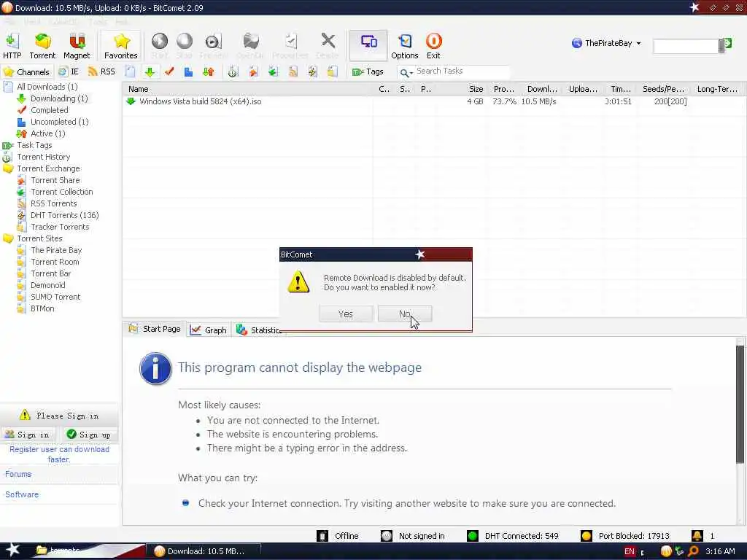Select Torrent Exchange folder in sidebar
Image resolution: width=747 pixels, height=560 pixels.
pos(48,168)
